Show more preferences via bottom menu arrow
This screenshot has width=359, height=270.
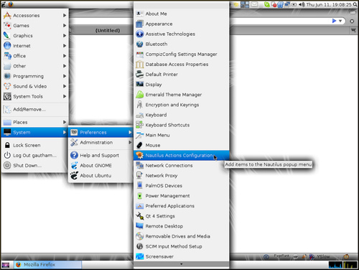tap(181, 264)
